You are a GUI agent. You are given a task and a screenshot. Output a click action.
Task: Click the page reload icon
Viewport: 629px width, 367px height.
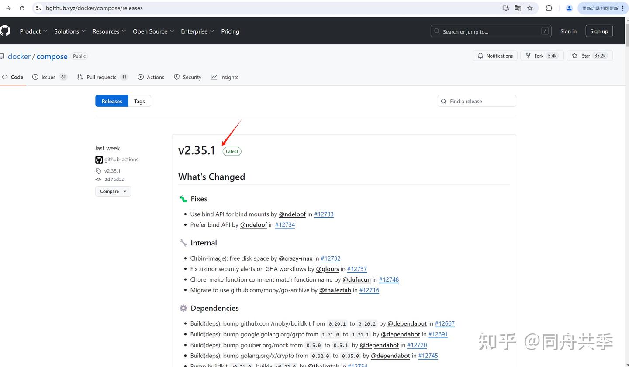(22, 8)
